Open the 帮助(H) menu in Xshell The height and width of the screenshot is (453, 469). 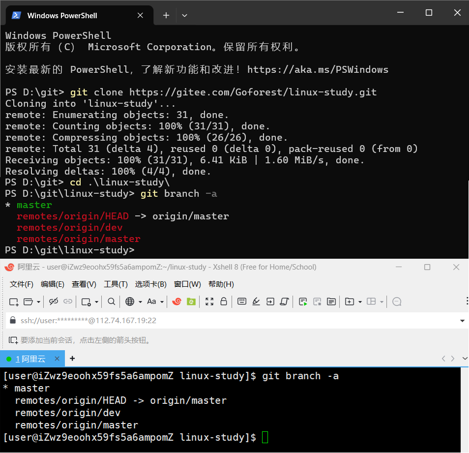221,284
